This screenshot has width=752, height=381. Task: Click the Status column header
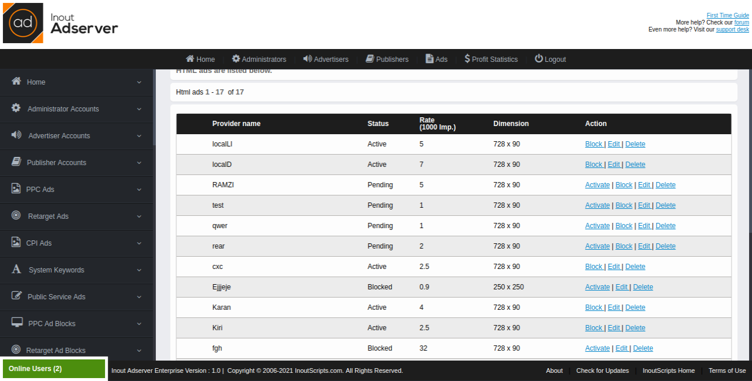click(x=378, y=124)
